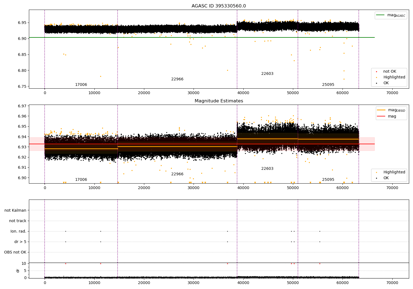Click obsid label 25095 in Magnitude Estimates plot
The height and width of the screenshot is (289, 413).
[328, 180]
